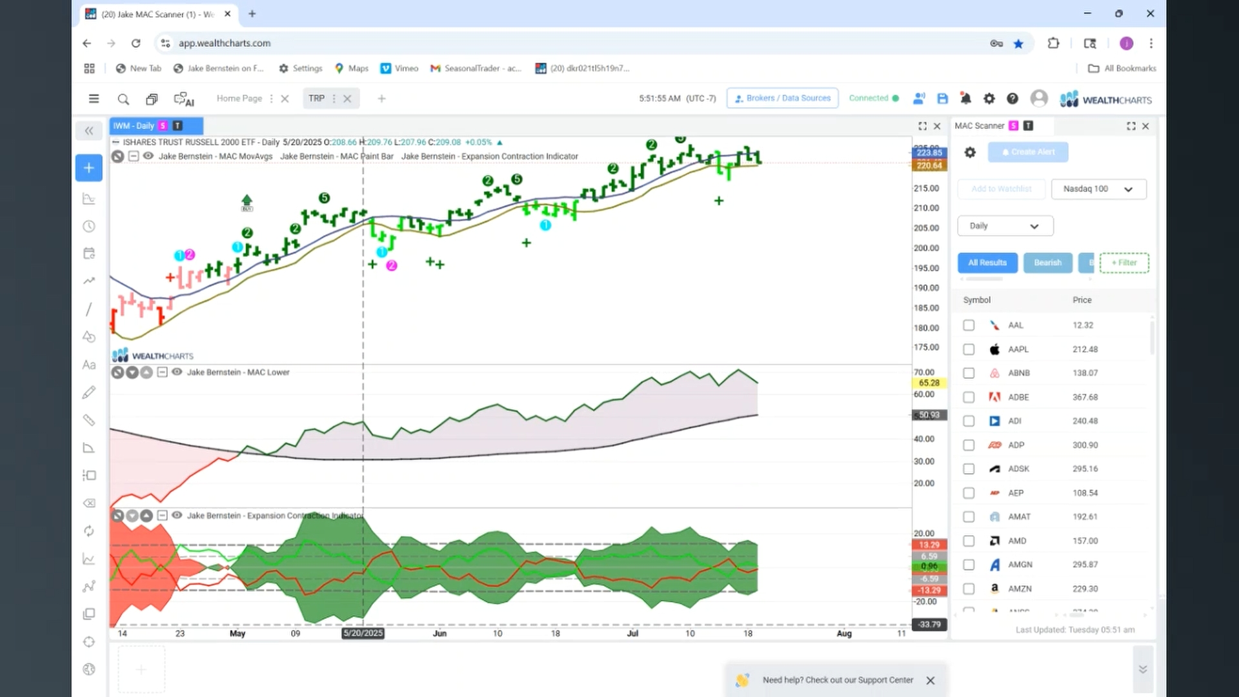Tick the AMD checkbox
This screenshot has width=1239, height=697.
pos(969,541)
